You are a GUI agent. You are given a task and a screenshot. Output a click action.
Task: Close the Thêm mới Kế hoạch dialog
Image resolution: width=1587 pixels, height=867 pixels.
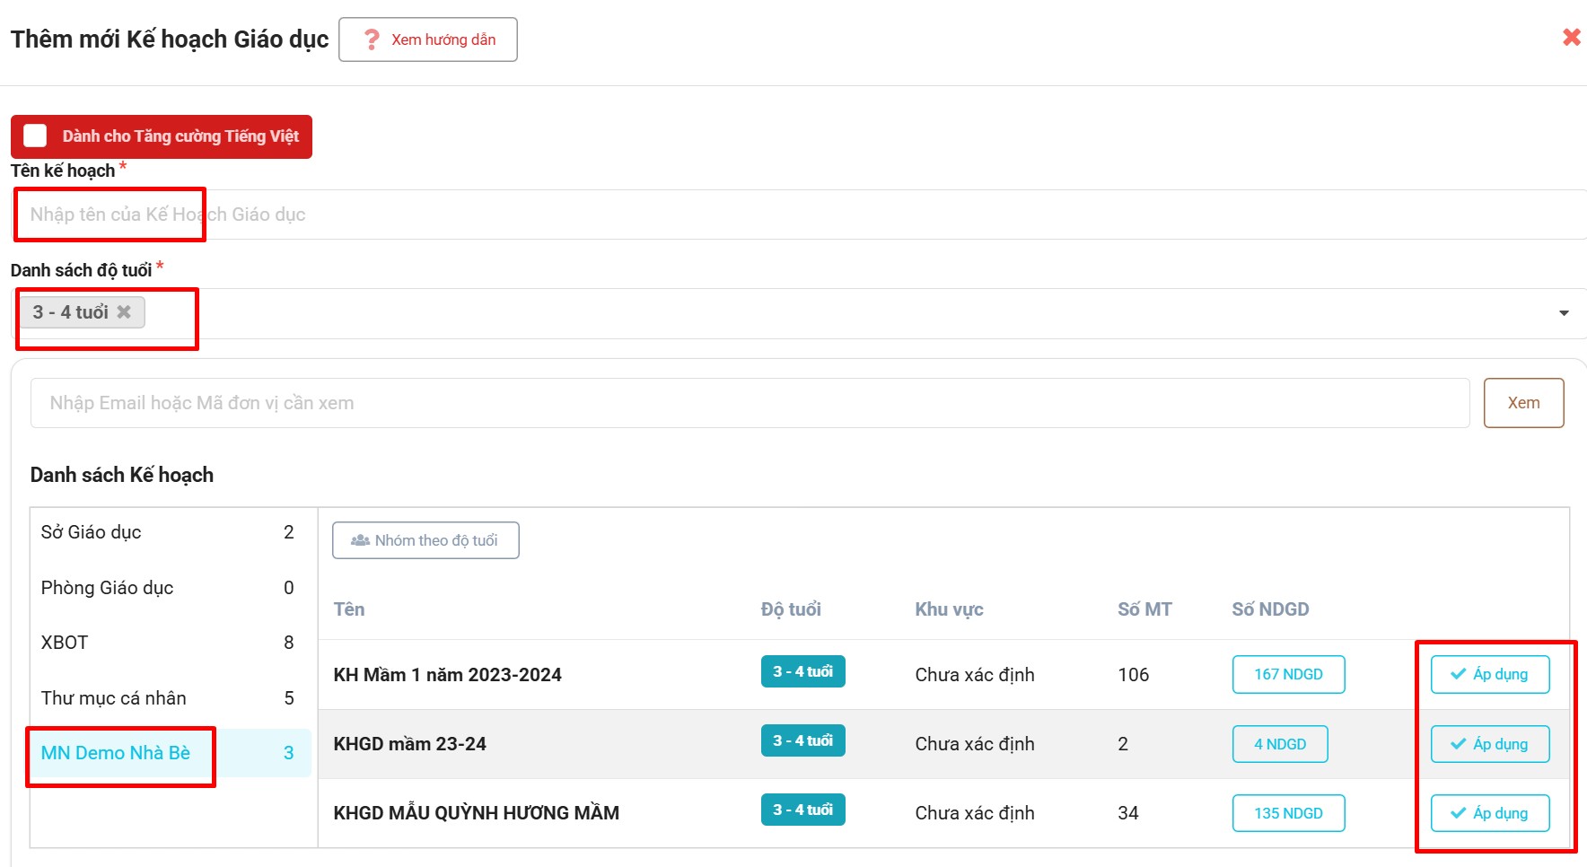(1571, 37)
